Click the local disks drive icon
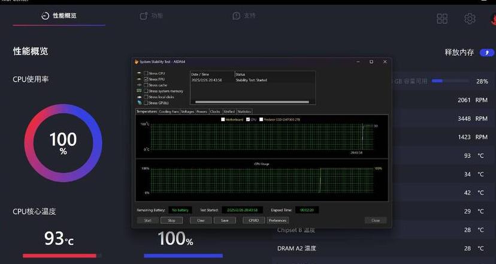496x264 pixels. [x=139, y=97]
